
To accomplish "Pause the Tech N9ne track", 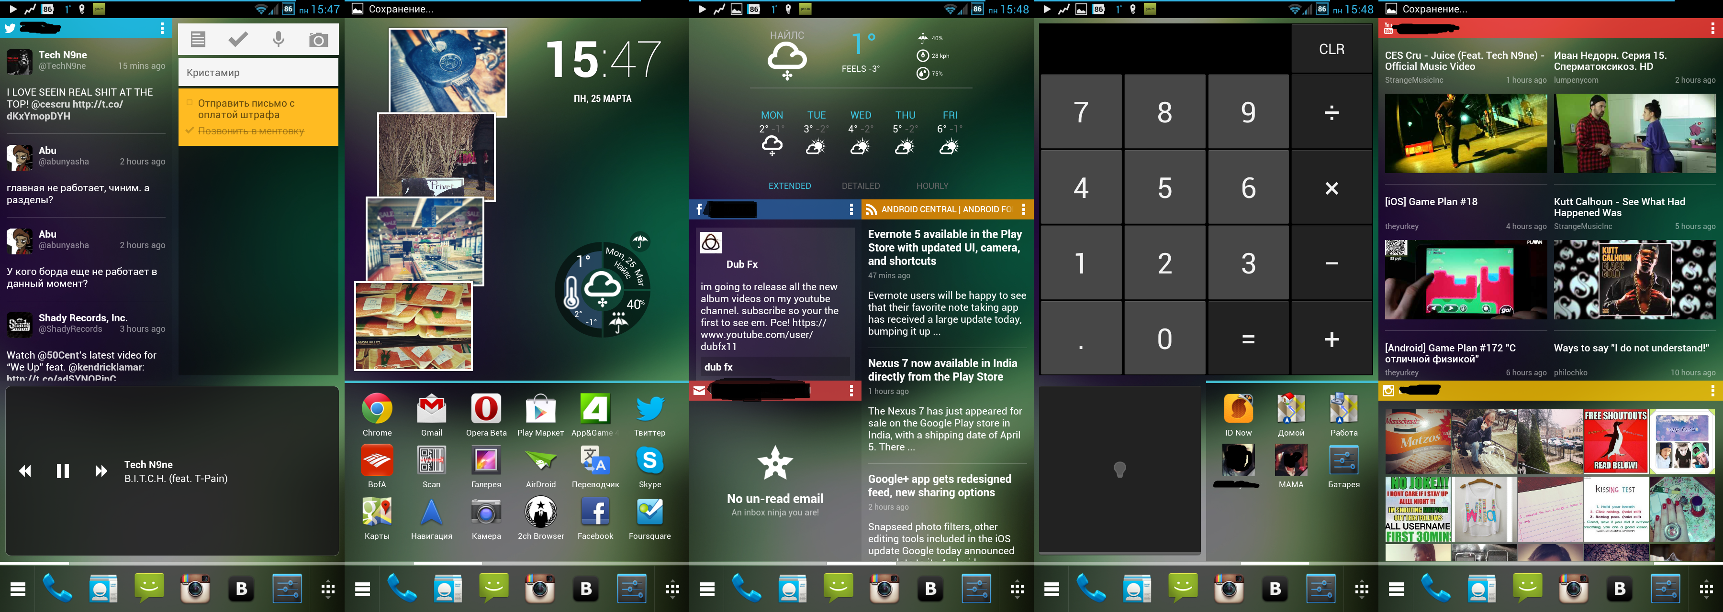I will 63,471.
